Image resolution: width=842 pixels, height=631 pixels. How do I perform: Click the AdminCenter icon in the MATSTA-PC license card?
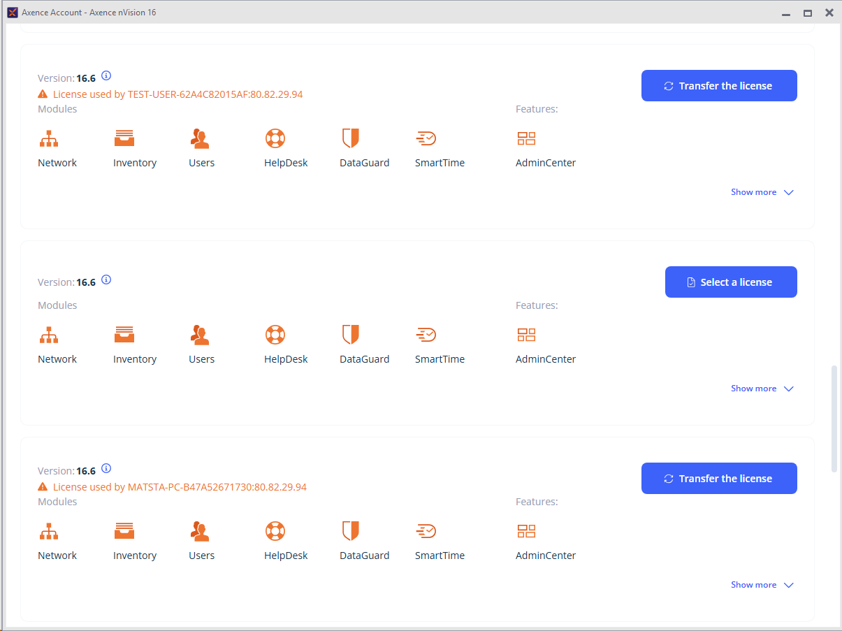pos(526,531)
